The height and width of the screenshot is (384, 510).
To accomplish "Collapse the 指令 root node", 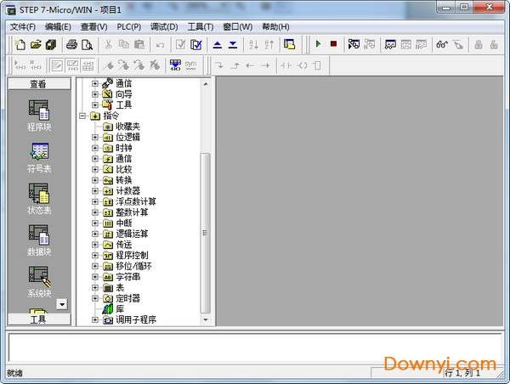I will (82, 116).
